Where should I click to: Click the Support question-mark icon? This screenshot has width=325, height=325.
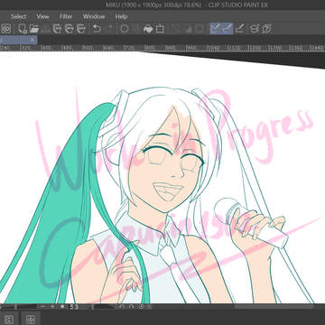(266, 29)
